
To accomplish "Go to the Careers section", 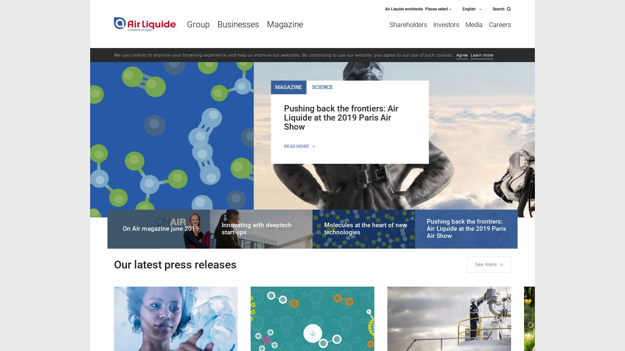I will click(500, 25).
